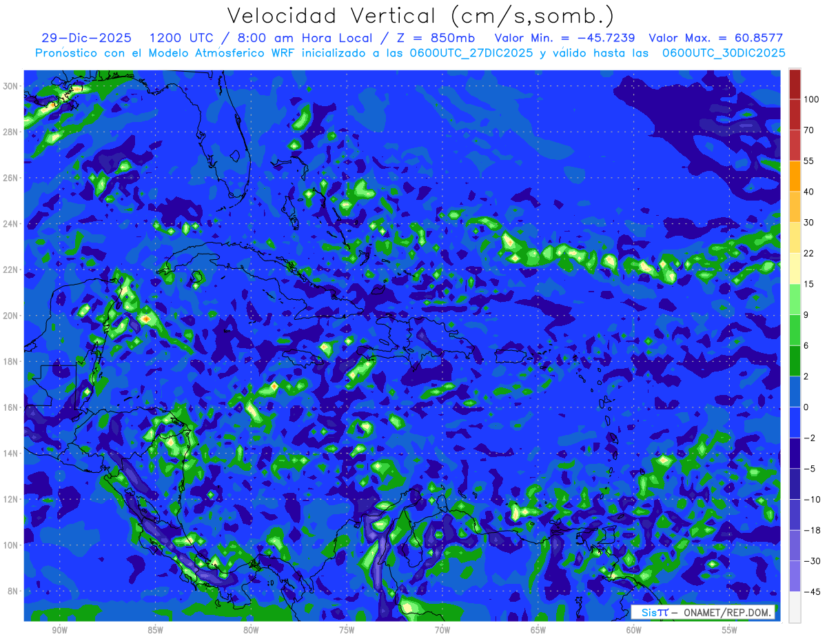Viewport: 827px width, 639px height.
Task: Click the "60W" longitude label
Action: (x=634, y=630)
